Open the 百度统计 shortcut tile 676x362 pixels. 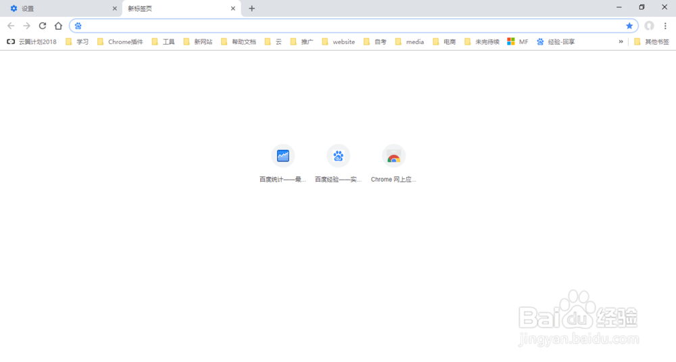(283, 163)
